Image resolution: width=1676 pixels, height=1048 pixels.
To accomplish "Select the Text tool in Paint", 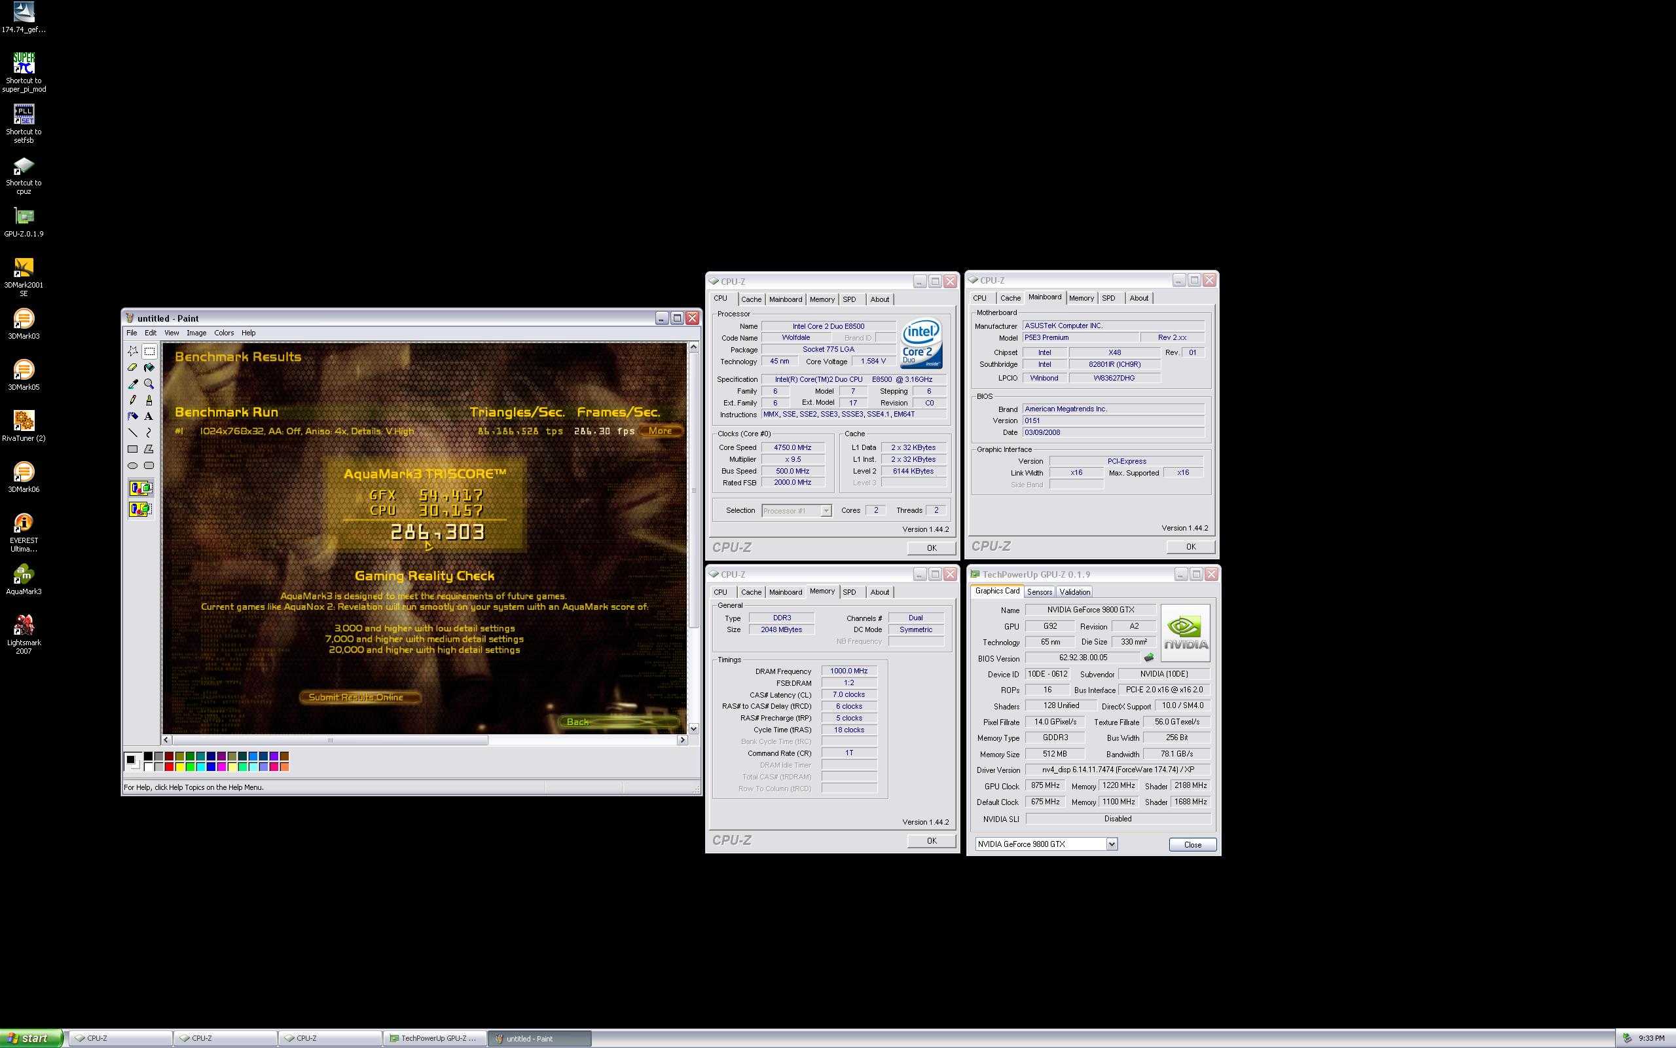I will click(x=149, y=417).
